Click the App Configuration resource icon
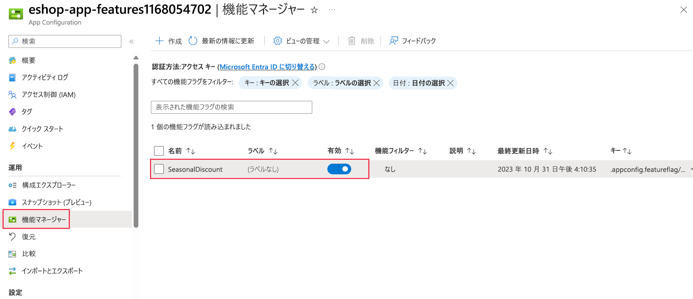The image size is (693, 299). (16, 14)
